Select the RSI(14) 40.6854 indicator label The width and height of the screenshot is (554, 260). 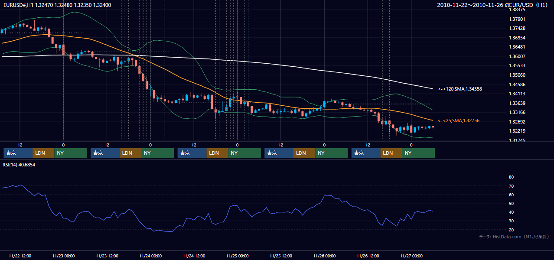pos(19,165)
